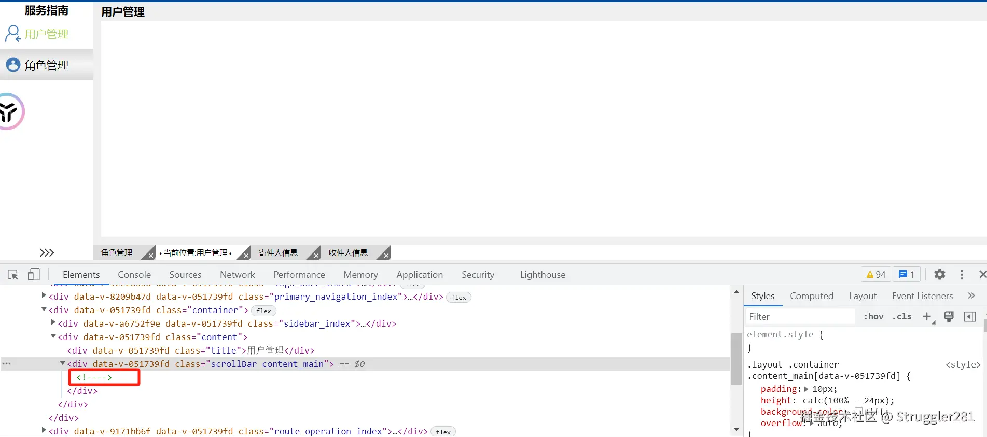Image resolution: width=987 pixels, height=437 pixels.
Task: Open the Elements panel
Action: [x=81, y=275]
